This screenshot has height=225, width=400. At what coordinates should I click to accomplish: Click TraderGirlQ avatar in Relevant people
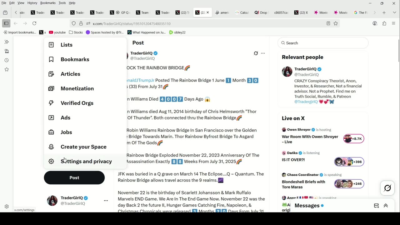tap(287, 72)
